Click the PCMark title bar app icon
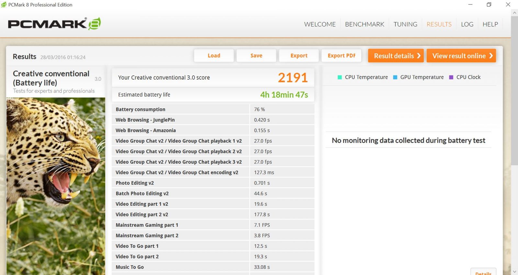518x275 pixels. pos(4,5)
